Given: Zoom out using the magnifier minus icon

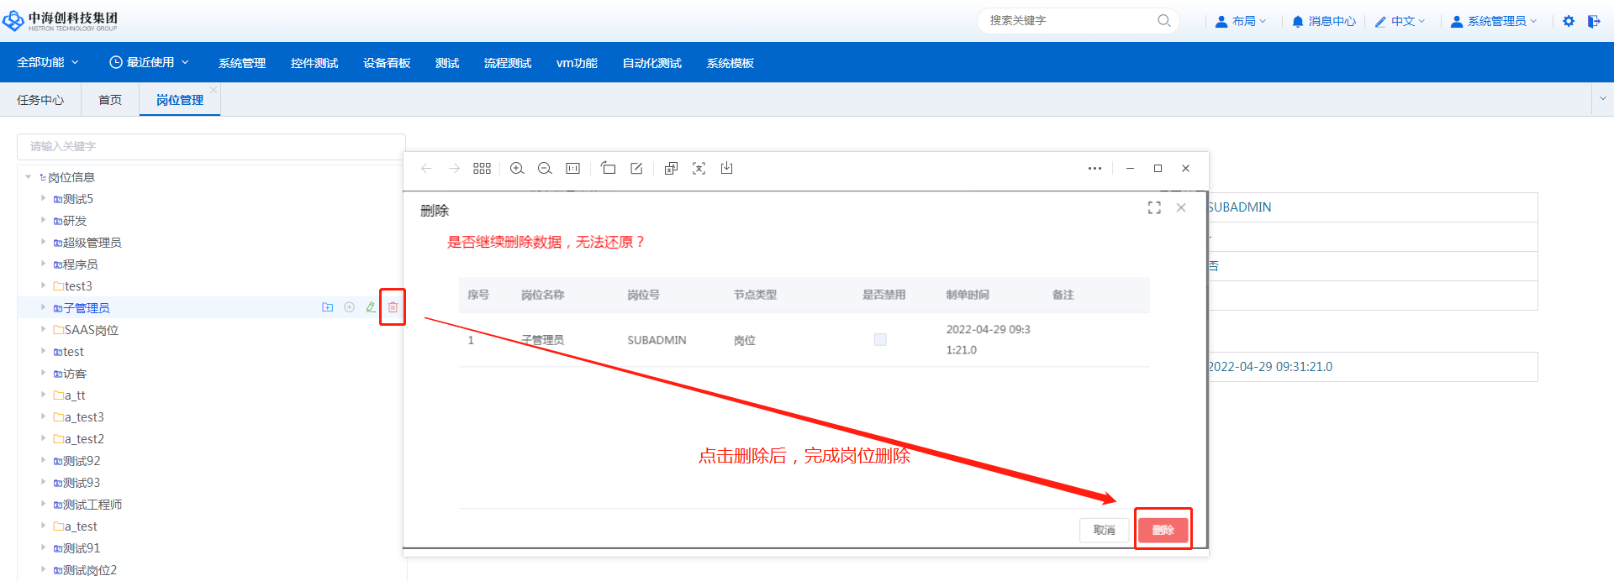Looking at the screenshot, I should [545, 169].
